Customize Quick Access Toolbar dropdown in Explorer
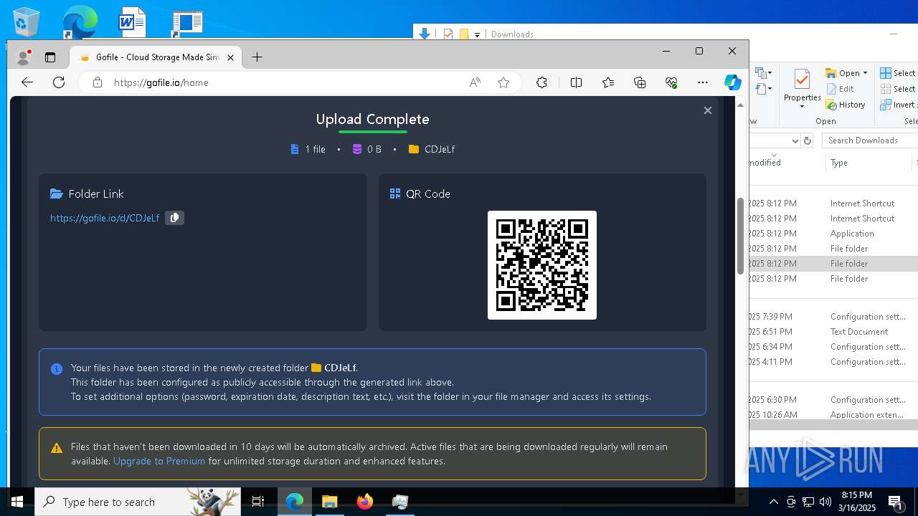This screenshot has width=918, height=516. click(477, 34)
